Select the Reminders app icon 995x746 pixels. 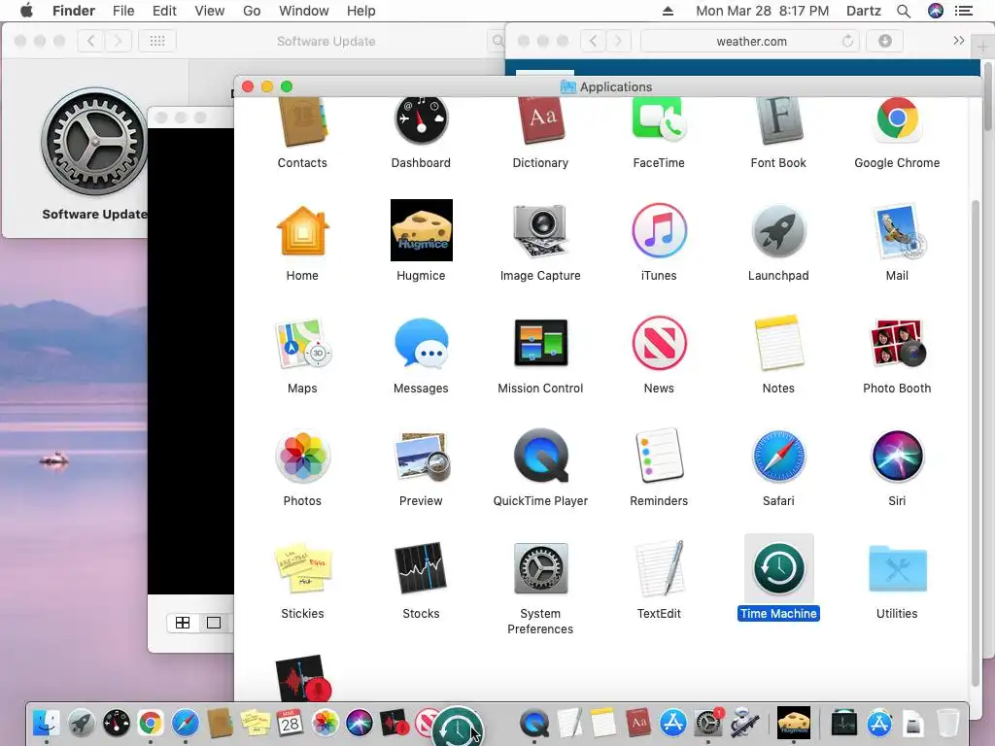659,456
